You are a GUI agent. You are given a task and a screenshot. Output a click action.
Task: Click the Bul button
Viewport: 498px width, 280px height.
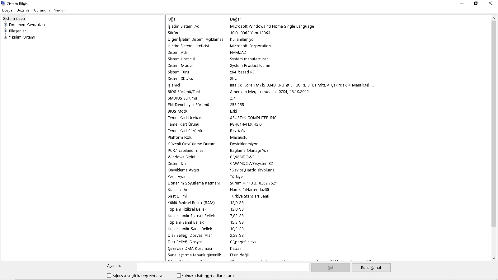[x=330, y=268]
